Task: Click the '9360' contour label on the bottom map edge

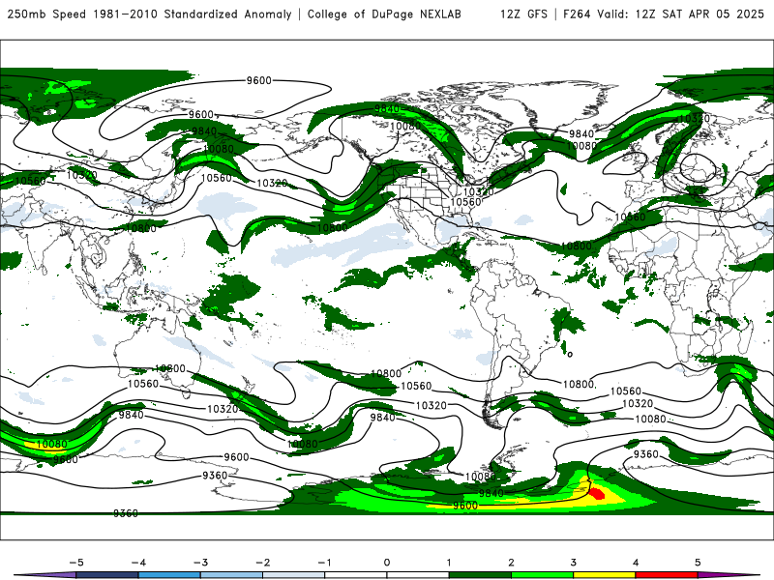Action: (x=126, y=513)
